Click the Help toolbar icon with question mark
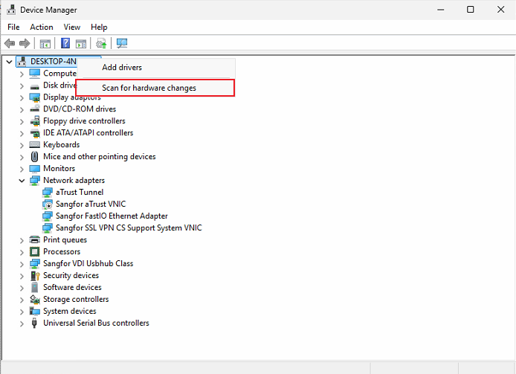The height and width of the screenshot is (374, 516). [x=65, y=44]
